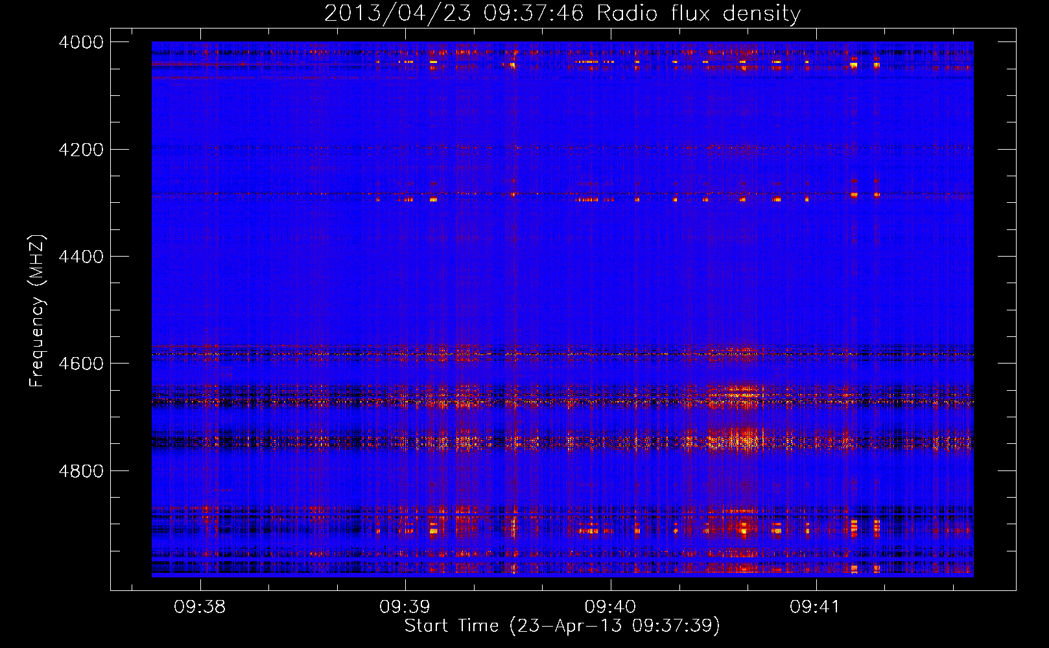Viewport: 1049px width, 648px height.
Task: Select the 4000 frequency axis label
Action: click(81, 42)
